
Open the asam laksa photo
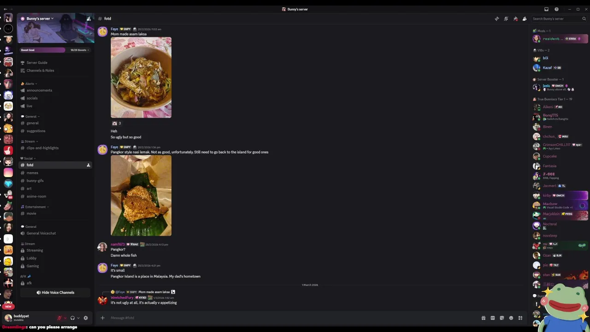click(141, 77)
